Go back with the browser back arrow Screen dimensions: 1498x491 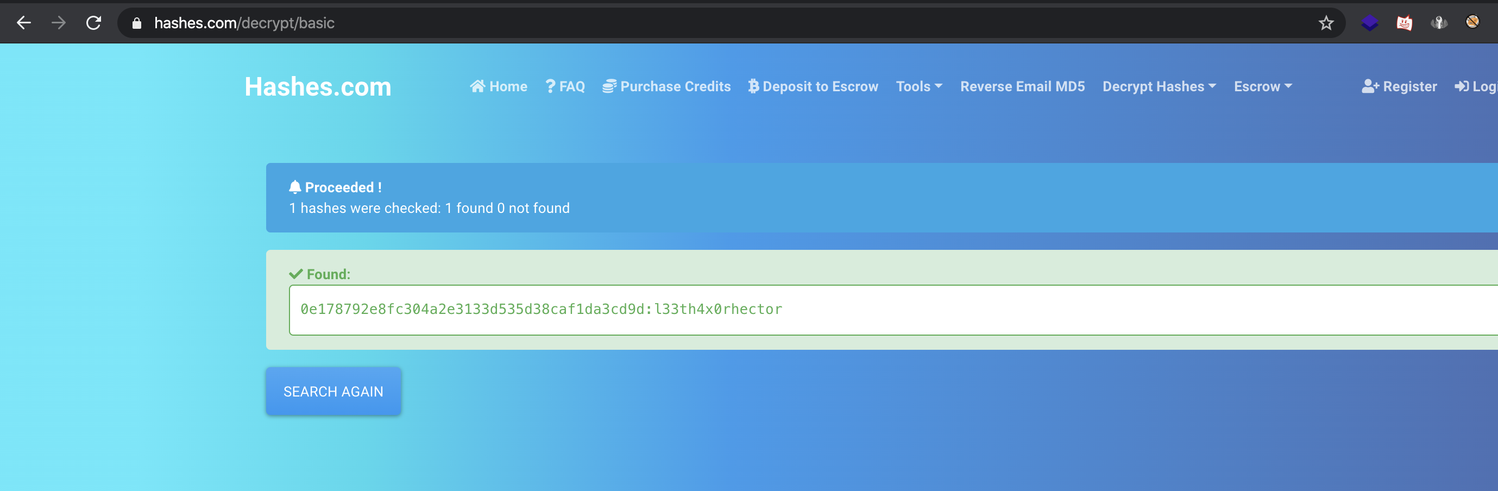click(24, 23)
